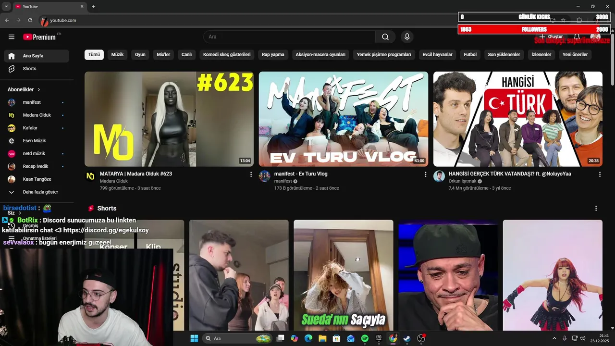This screenshot has width=615, height=346.
Task: Open the Kaan Tangöze subscription
Action: click(37, 179)
